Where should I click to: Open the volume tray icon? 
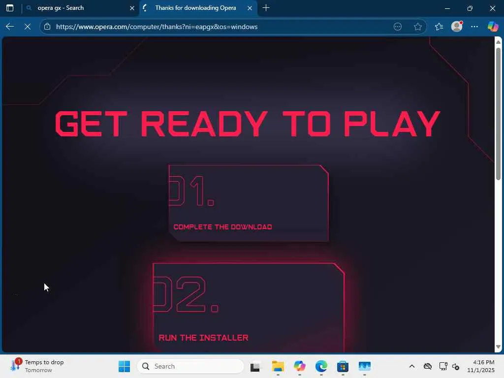tap(456, 366)
